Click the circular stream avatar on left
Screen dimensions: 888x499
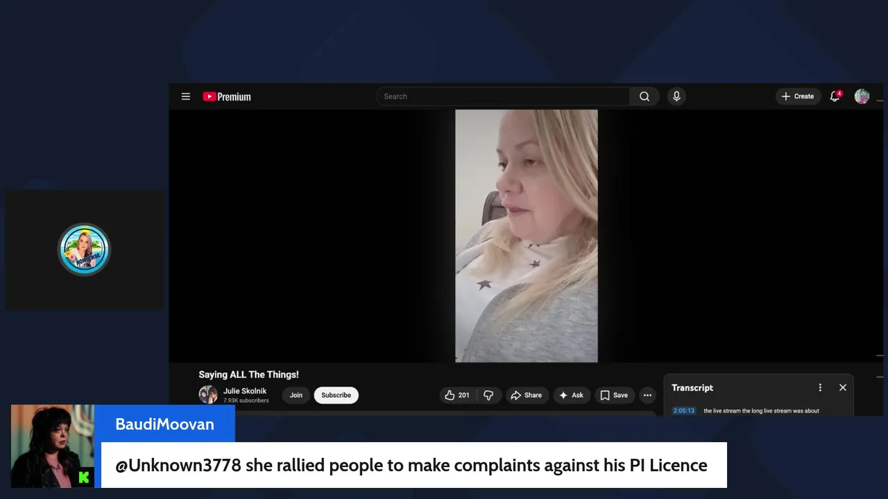pyautogui.click(x=84, y=249)
